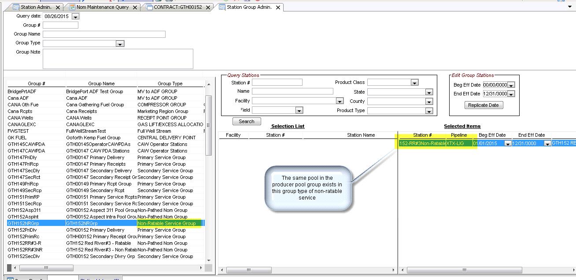Open the Product Class dropdown
This screenshot has width=576, height=280.
coord(414,83)
